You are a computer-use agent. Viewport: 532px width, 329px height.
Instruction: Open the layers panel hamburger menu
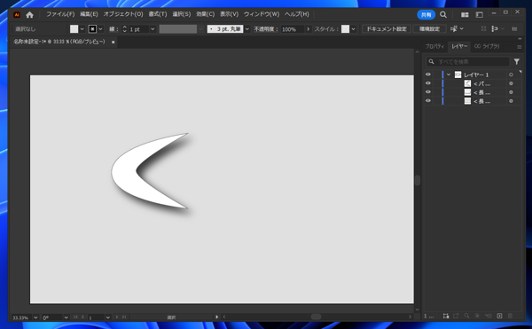[x=519, y=47]
